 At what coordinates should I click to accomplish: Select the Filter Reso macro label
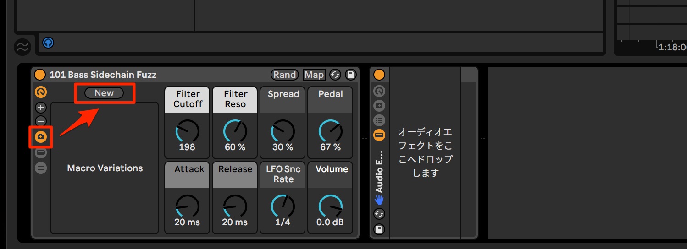point(235,99)
